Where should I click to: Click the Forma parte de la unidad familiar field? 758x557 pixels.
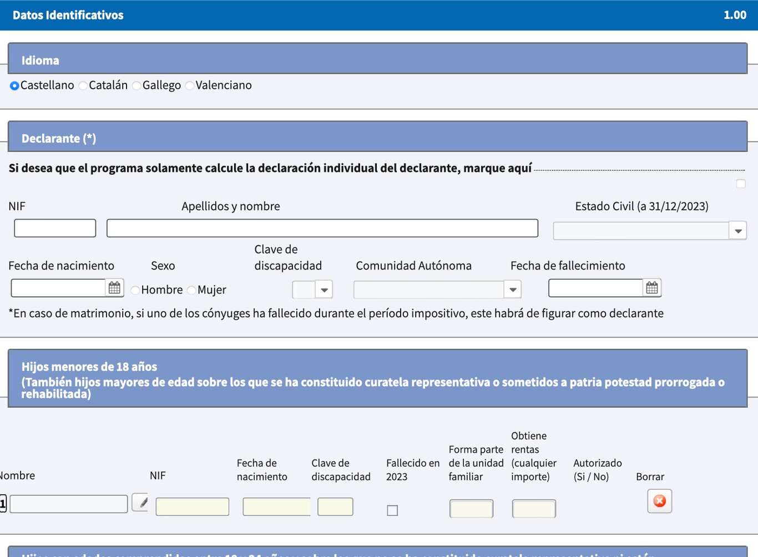coord(471,509)
